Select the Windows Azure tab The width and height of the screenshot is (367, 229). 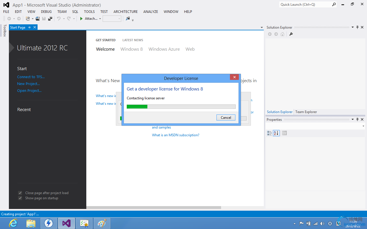coord(164,49)
